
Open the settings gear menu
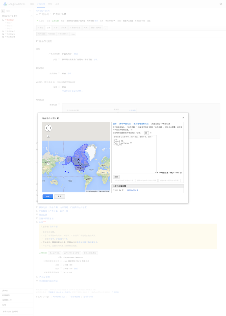pyautogui.click(x=220, y=4)
